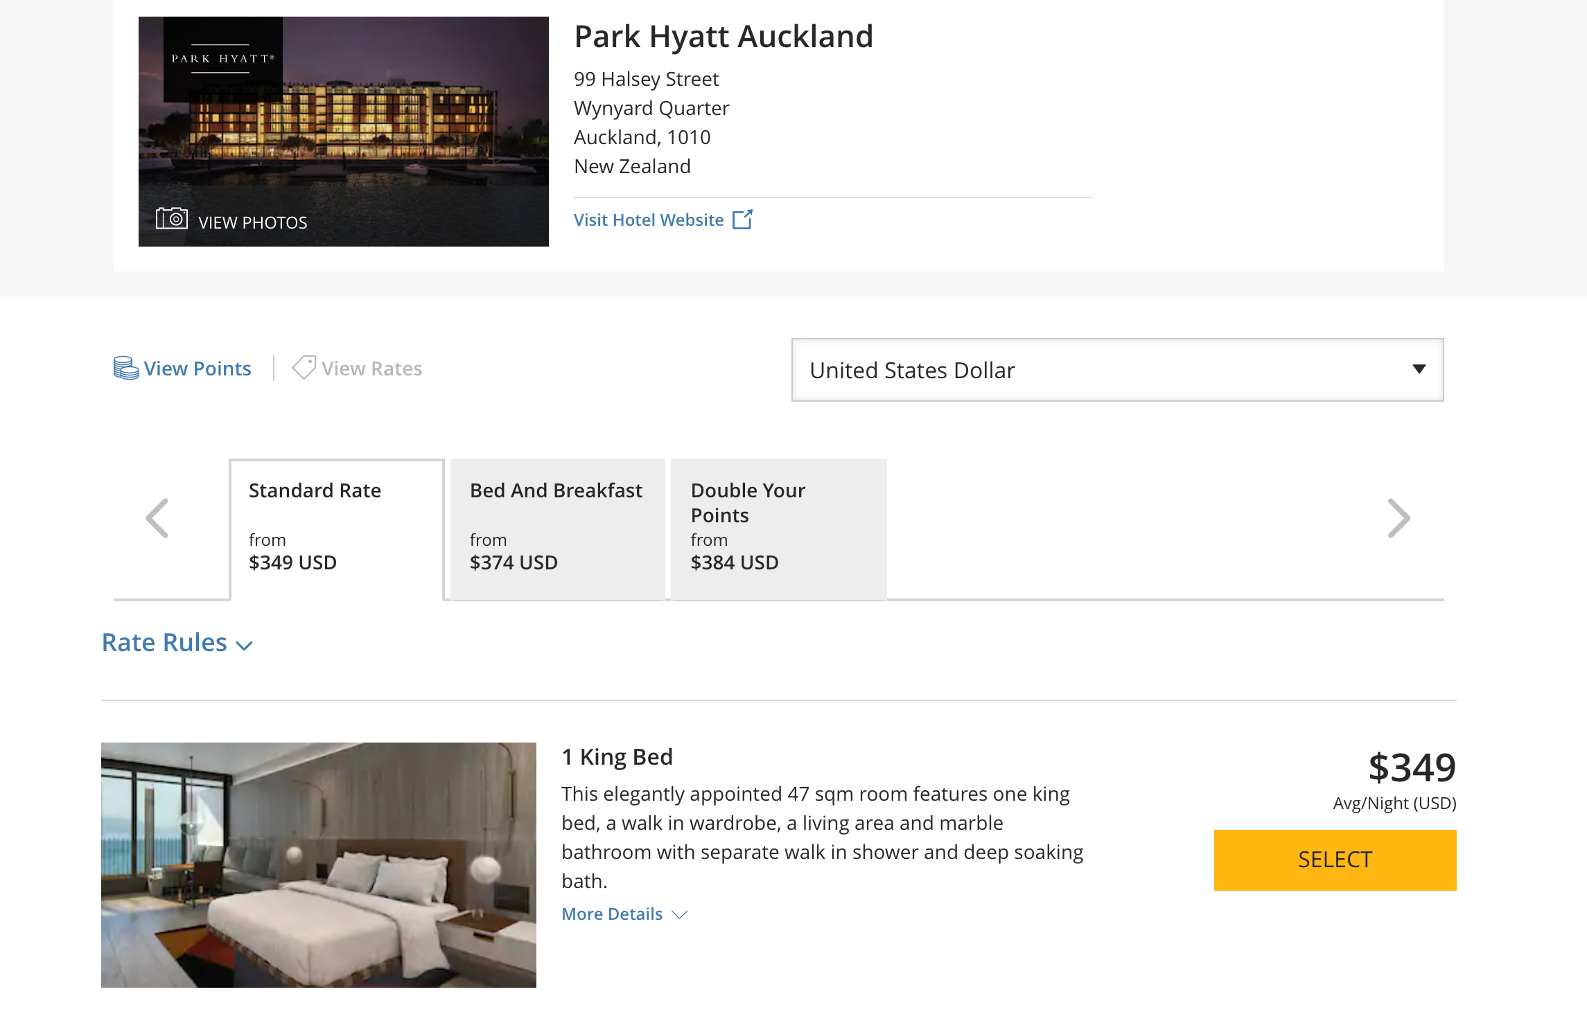The height and width of the screenshot is (1021, 1587).
Task: Select the Bed And Breakfast rate tab
Action: click(557, 528)
